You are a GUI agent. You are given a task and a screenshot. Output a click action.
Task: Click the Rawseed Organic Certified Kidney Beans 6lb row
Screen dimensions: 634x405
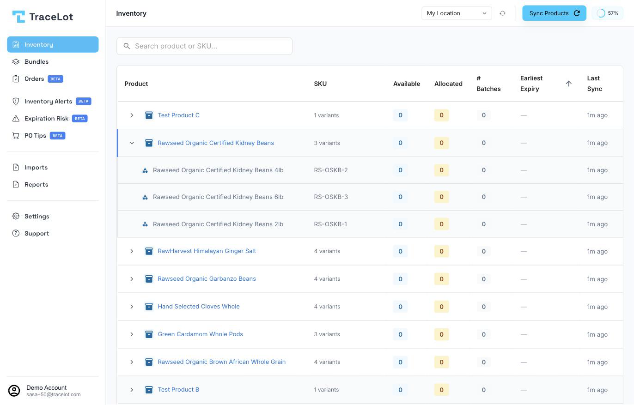pos(370,197)
